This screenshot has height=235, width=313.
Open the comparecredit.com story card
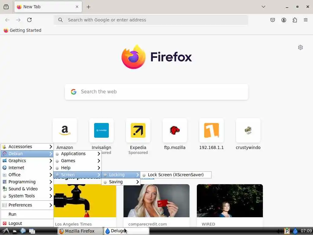(x=156, y=205)
